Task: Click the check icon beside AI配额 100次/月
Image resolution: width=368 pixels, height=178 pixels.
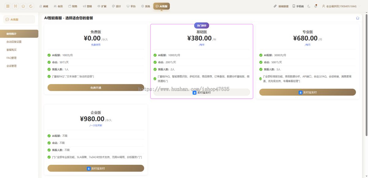Action: coord(49,55)
